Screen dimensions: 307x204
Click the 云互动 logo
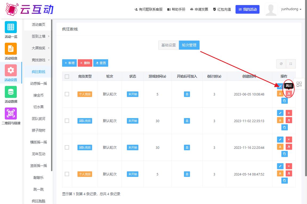(29, 9)
